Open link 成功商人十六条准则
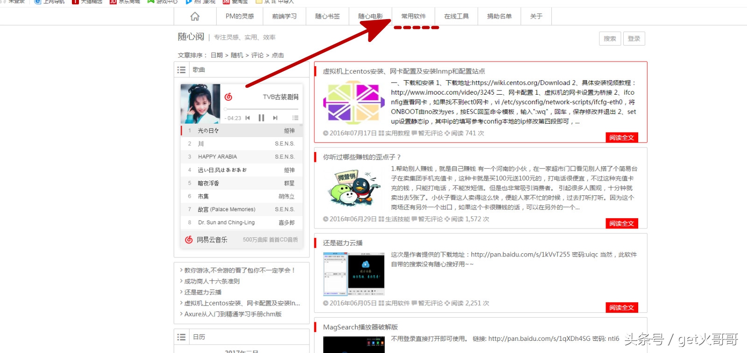The image size is (747, 353). pyautogui.click(x=212, y=281)
